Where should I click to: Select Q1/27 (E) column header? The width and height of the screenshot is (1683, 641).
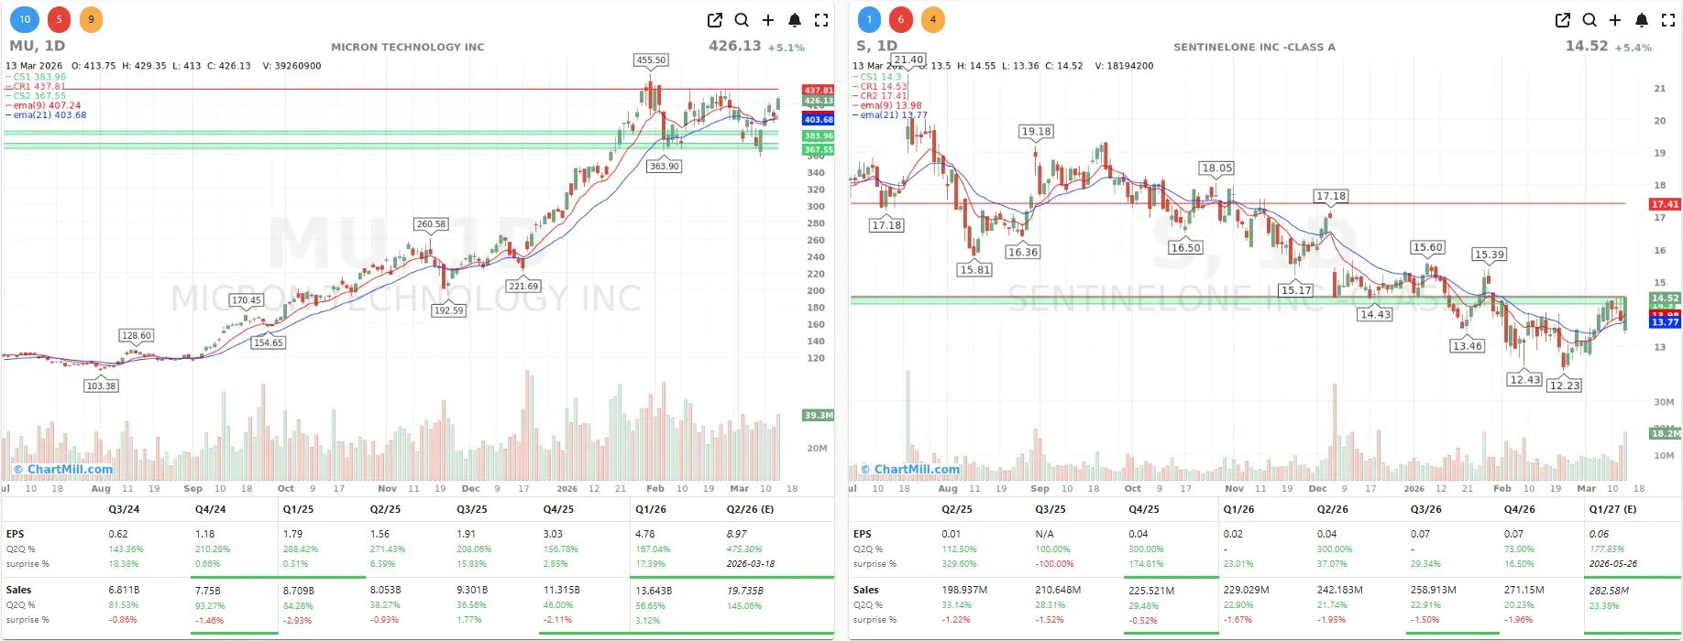click(x=1612, y=509)
